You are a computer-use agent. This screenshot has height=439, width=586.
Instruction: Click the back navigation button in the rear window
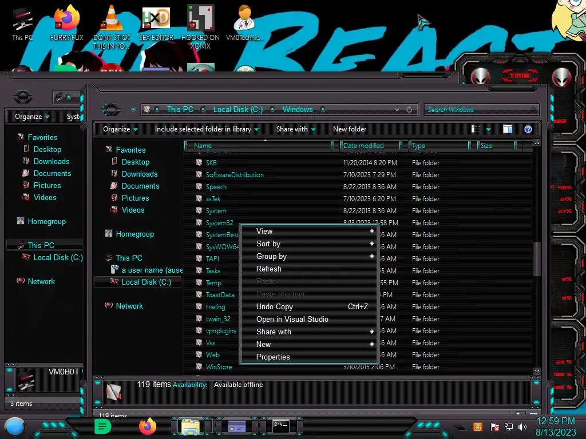coord(23,97)
